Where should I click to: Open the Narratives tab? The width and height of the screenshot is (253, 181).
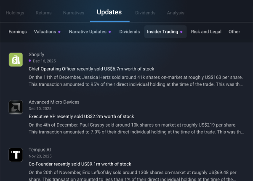74,13
